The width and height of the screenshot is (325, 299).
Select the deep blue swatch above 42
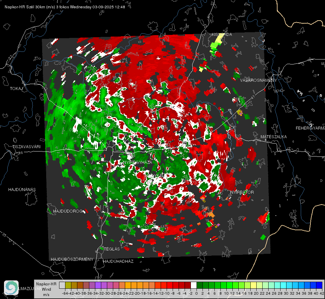tap(319, 285)
